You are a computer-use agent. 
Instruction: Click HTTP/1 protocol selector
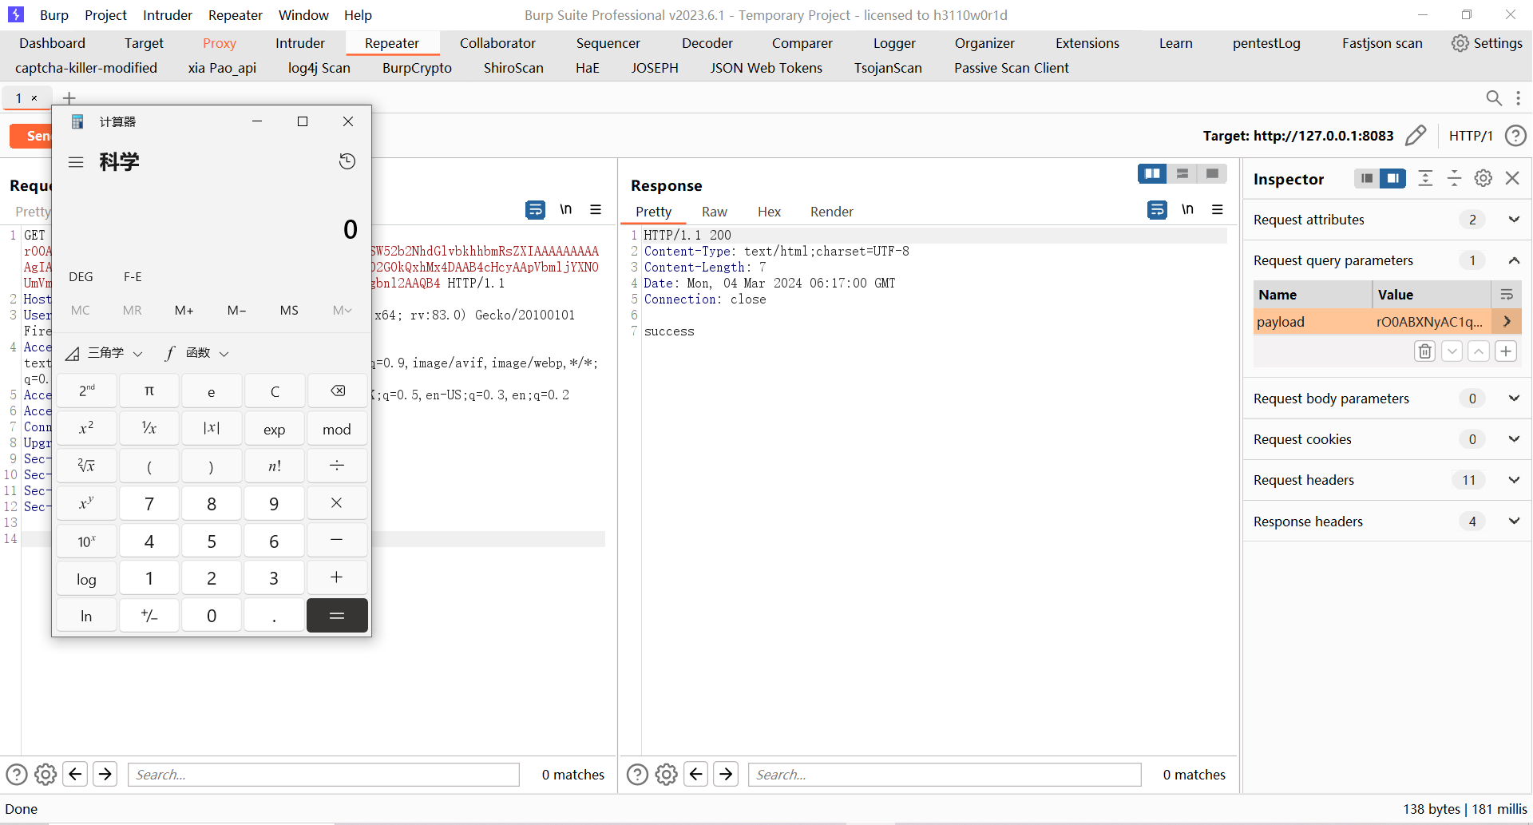click(x=1470, y=136)
